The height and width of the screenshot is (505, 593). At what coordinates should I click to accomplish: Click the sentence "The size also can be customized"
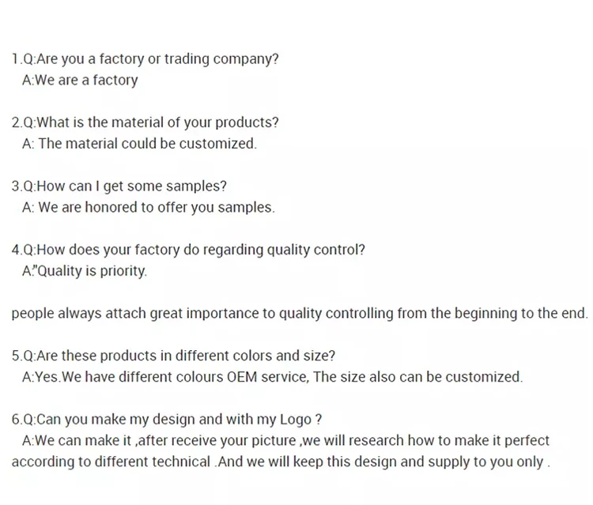tap(418, 377)
